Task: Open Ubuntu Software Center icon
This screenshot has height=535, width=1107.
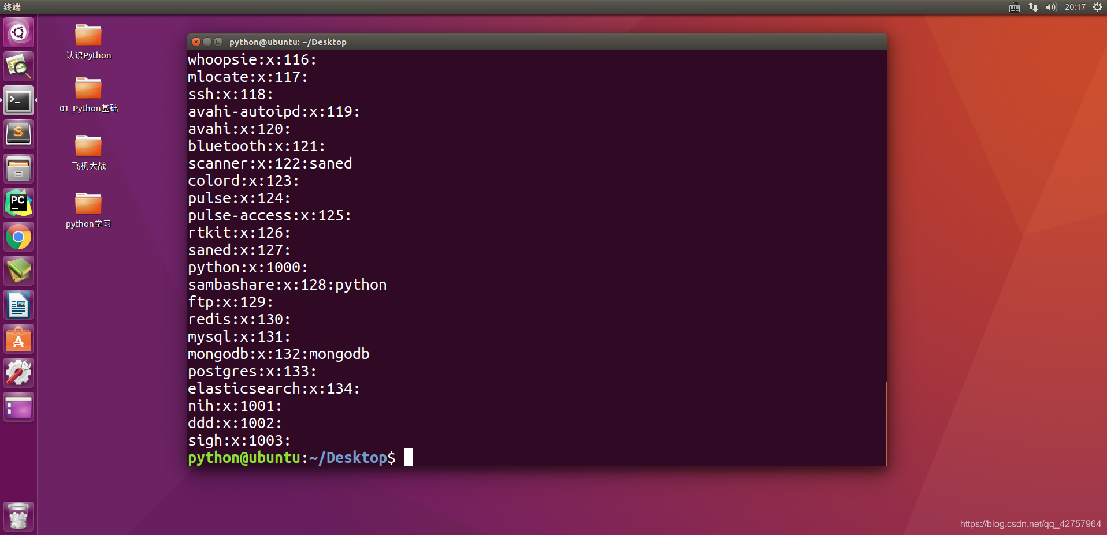Action: tap(18, 339)
